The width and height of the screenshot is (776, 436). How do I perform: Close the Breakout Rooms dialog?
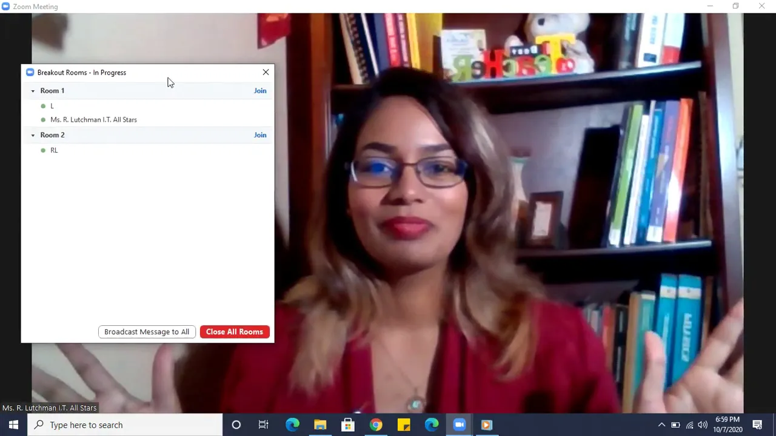coord(266,72)
